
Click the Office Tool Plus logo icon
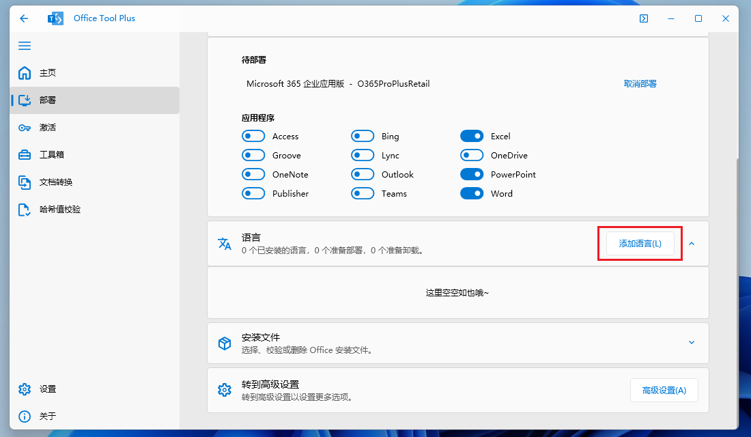pos(55,18)
